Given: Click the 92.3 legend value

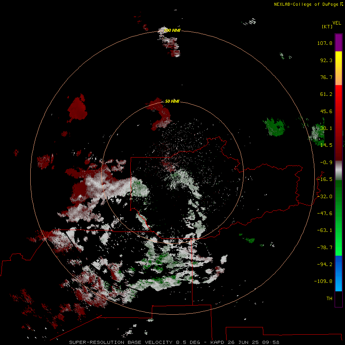Looking at the screenshot, I should tap(326, 60).
